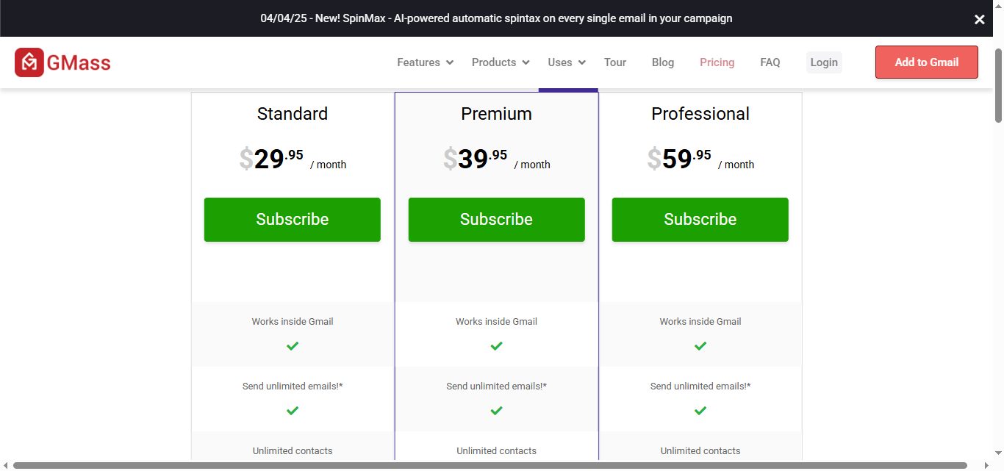Image resolution: width=1004 pixels, height=471 pixels.
Task: Click Subscribe under Professional
Action: [x=700, y=219]
